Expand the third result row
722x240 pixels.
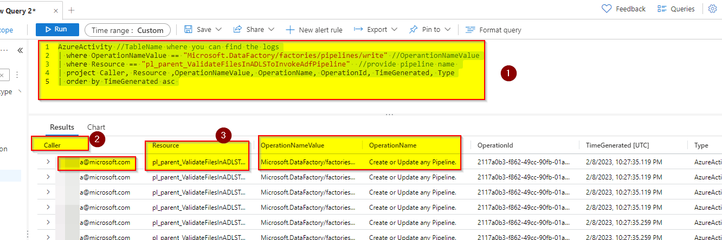click(x=48, y=192)
